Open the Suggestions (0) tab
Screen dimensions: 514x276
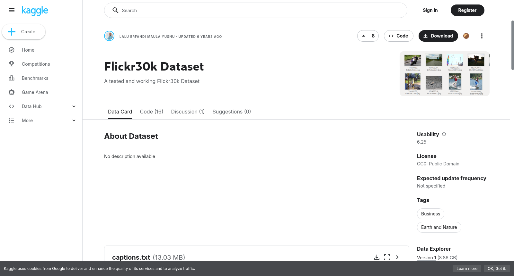pos(232,112)
